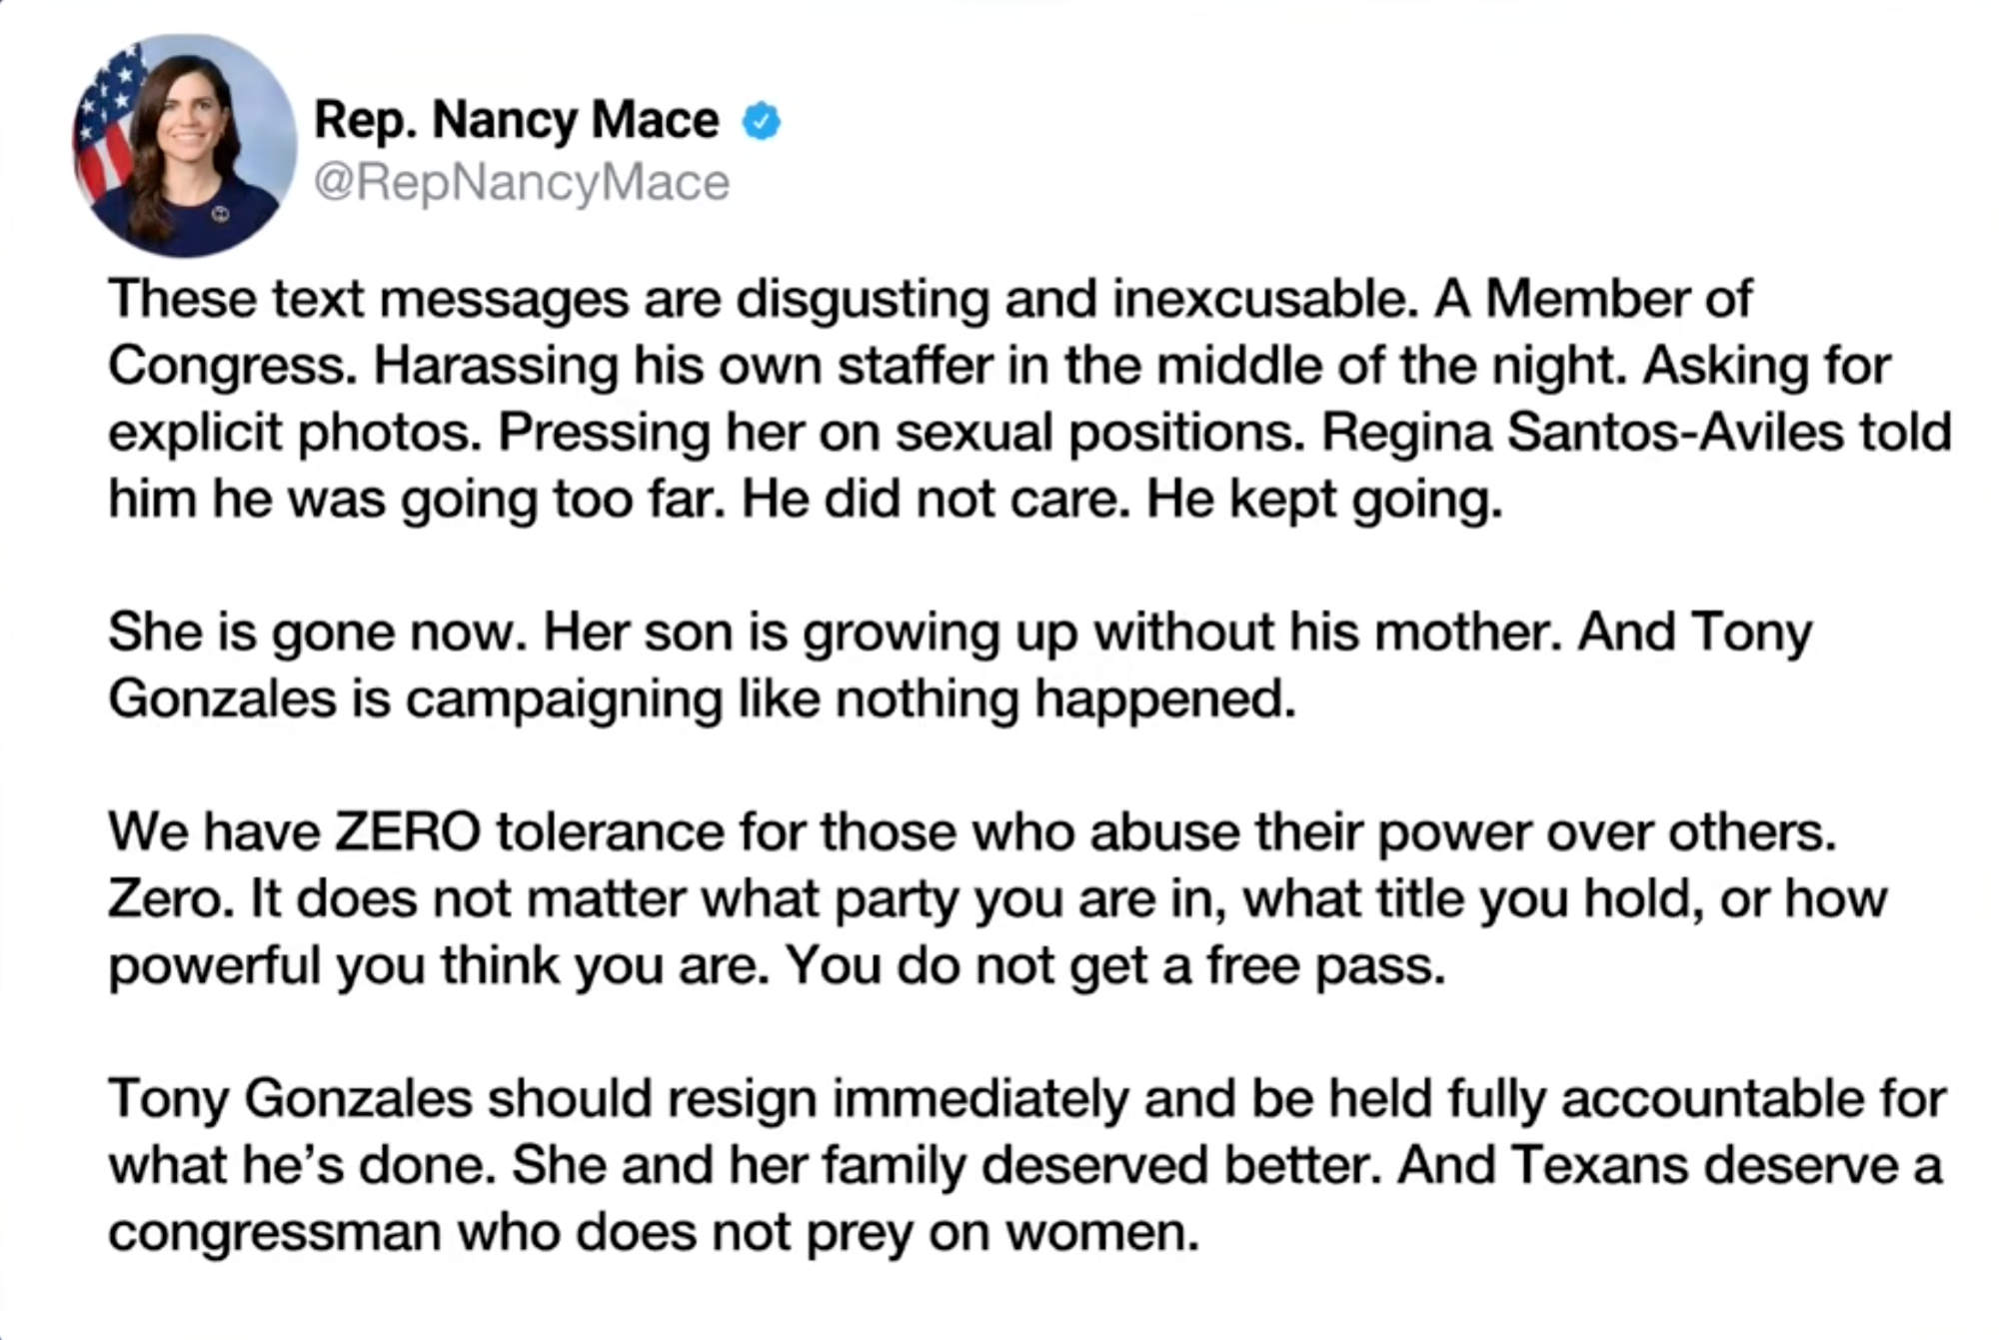Click the blue verified checkmark badge
The image size is (1999, 1340).
[x=762, y=121]
